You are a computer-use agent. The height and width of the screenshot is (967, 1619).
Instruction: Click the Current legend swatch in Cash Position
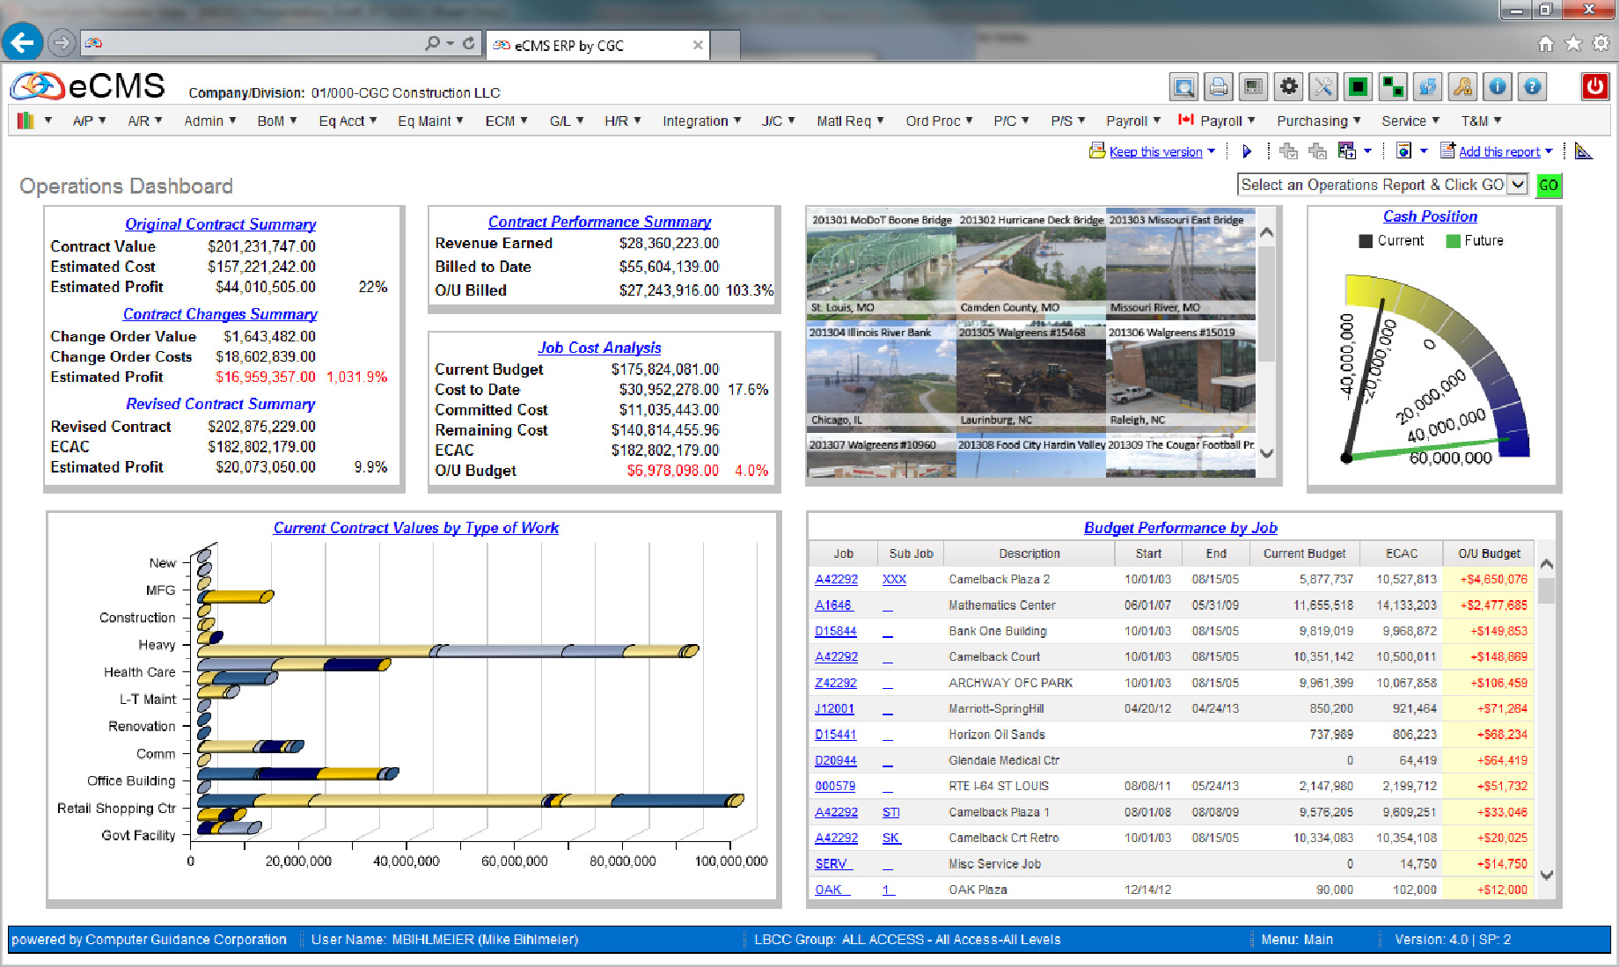(x=1366, y=241)
